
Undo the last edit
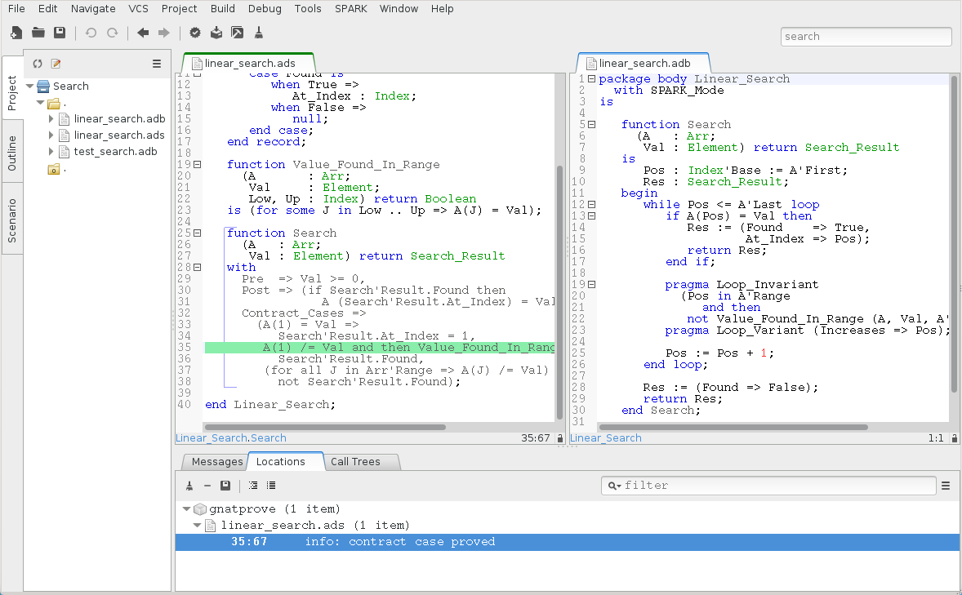tap(91, 33)
